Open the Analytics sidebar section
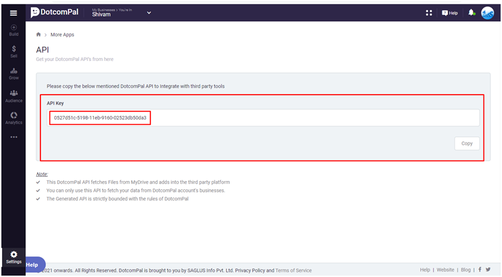 [x=14, y=118]
